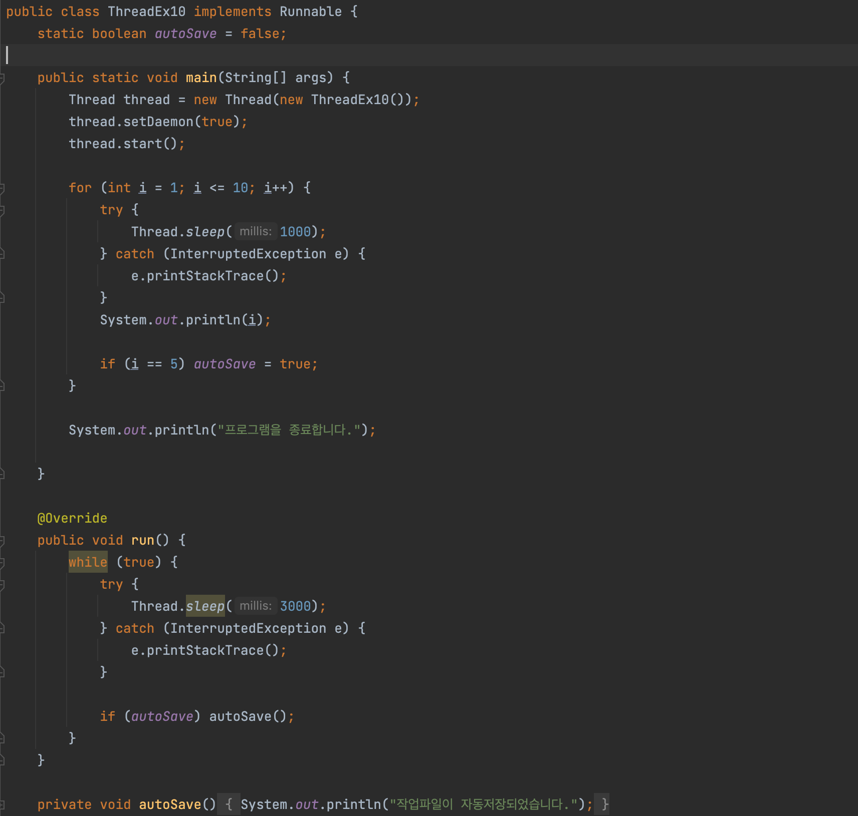The height and width of the screenshot is (816, 858).
Task: Click out in the 프로그램을 println statement
Action: coord(135,430)
